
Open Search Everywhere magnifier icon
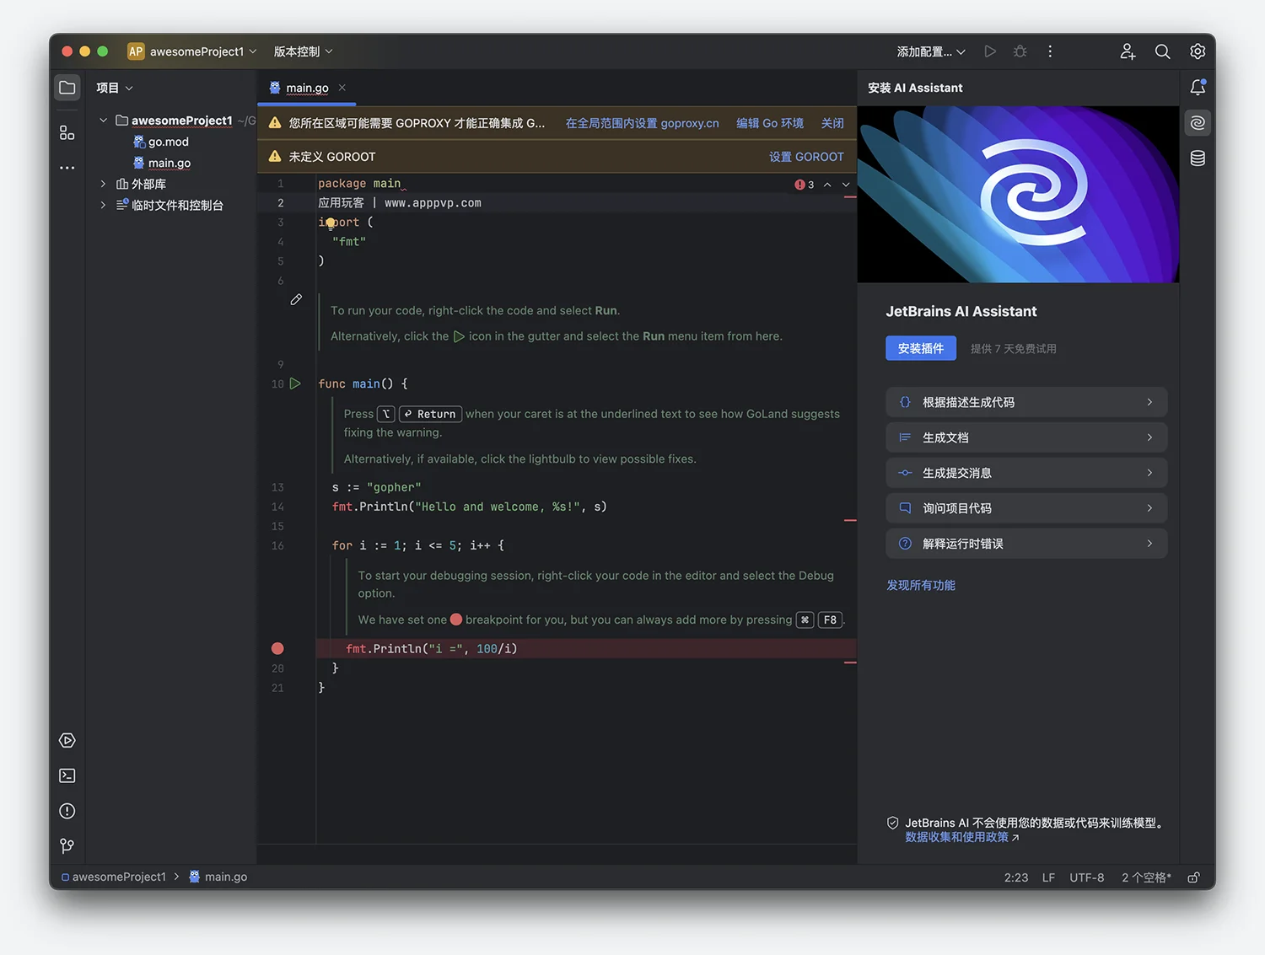click(1162, 51)
